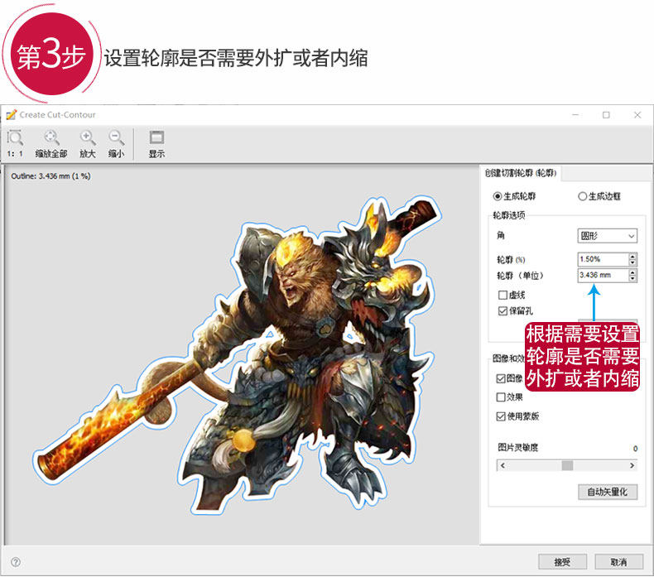The height and width of the screenshot is (577, 654).
Task: Select the 1:1 zoom tool
Action: coord(15,143)
